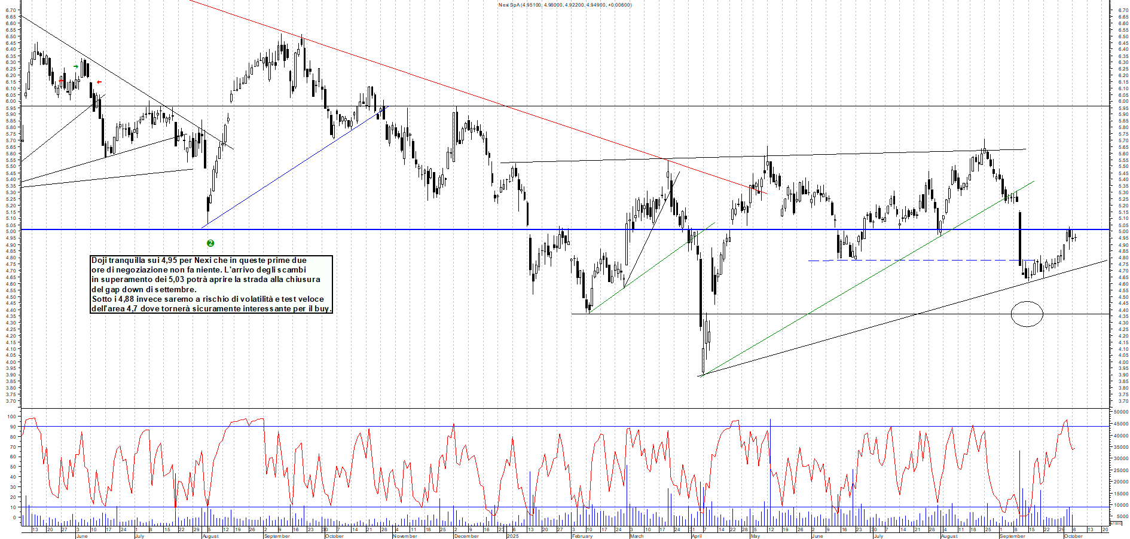
Task: Select the thick blue horizontal line at 5.00
Action: [359, 229]
